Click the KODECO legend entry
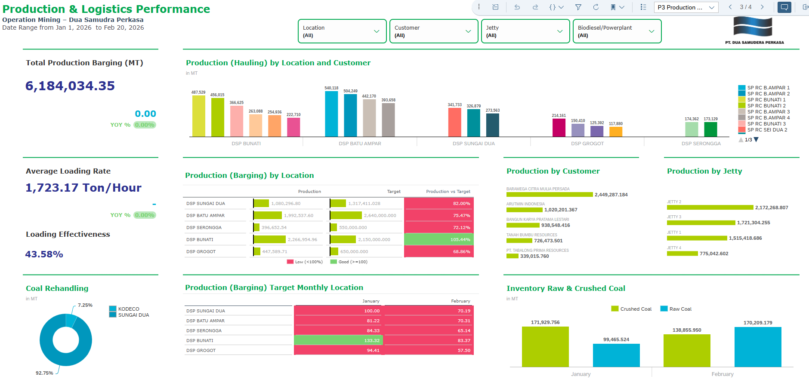This screenshot has width=809, height=382. click(124, 309)
